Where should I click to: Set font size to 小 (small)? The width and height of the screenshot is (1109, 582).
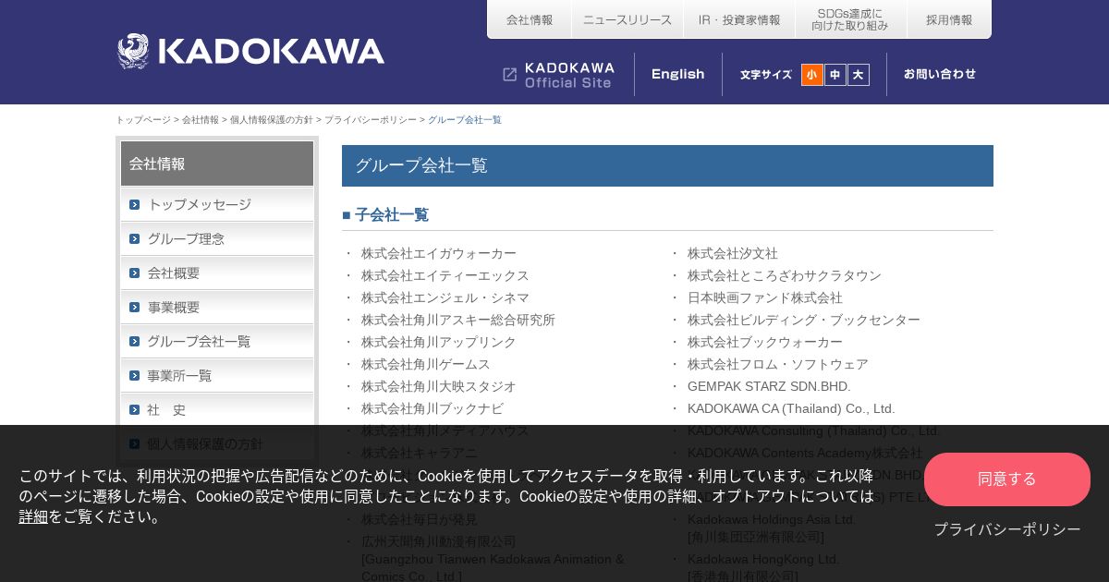click(811, 75)
